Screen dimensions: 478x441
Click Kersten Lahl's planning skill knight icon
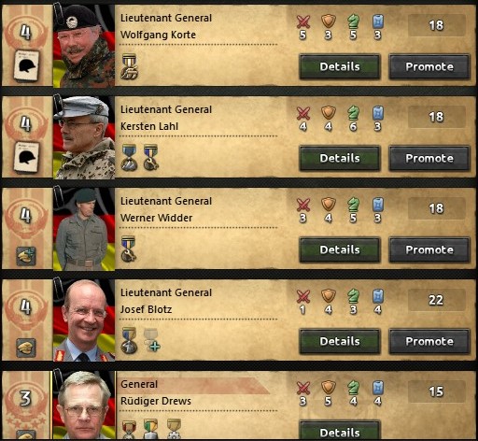coord(353,113)
